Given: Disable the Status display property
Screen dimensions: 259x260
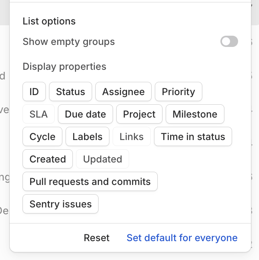Looking at the screenshot, I should tap(70, 91).
